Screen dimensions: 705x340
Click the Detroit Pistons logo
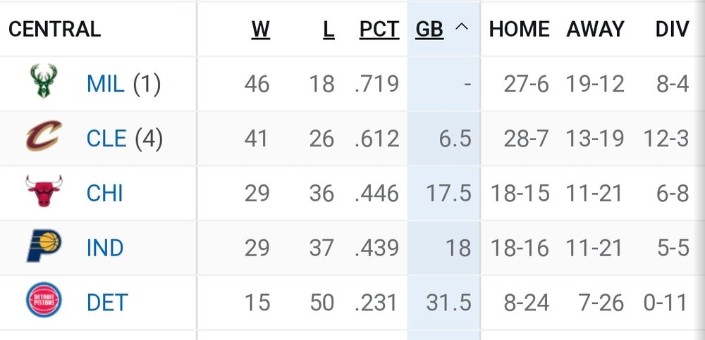(x=44, y=301)
